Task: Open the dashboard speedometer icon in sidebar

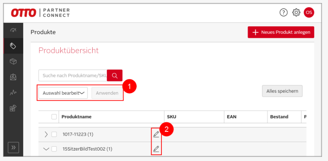Action: click(x=13, y=30)
